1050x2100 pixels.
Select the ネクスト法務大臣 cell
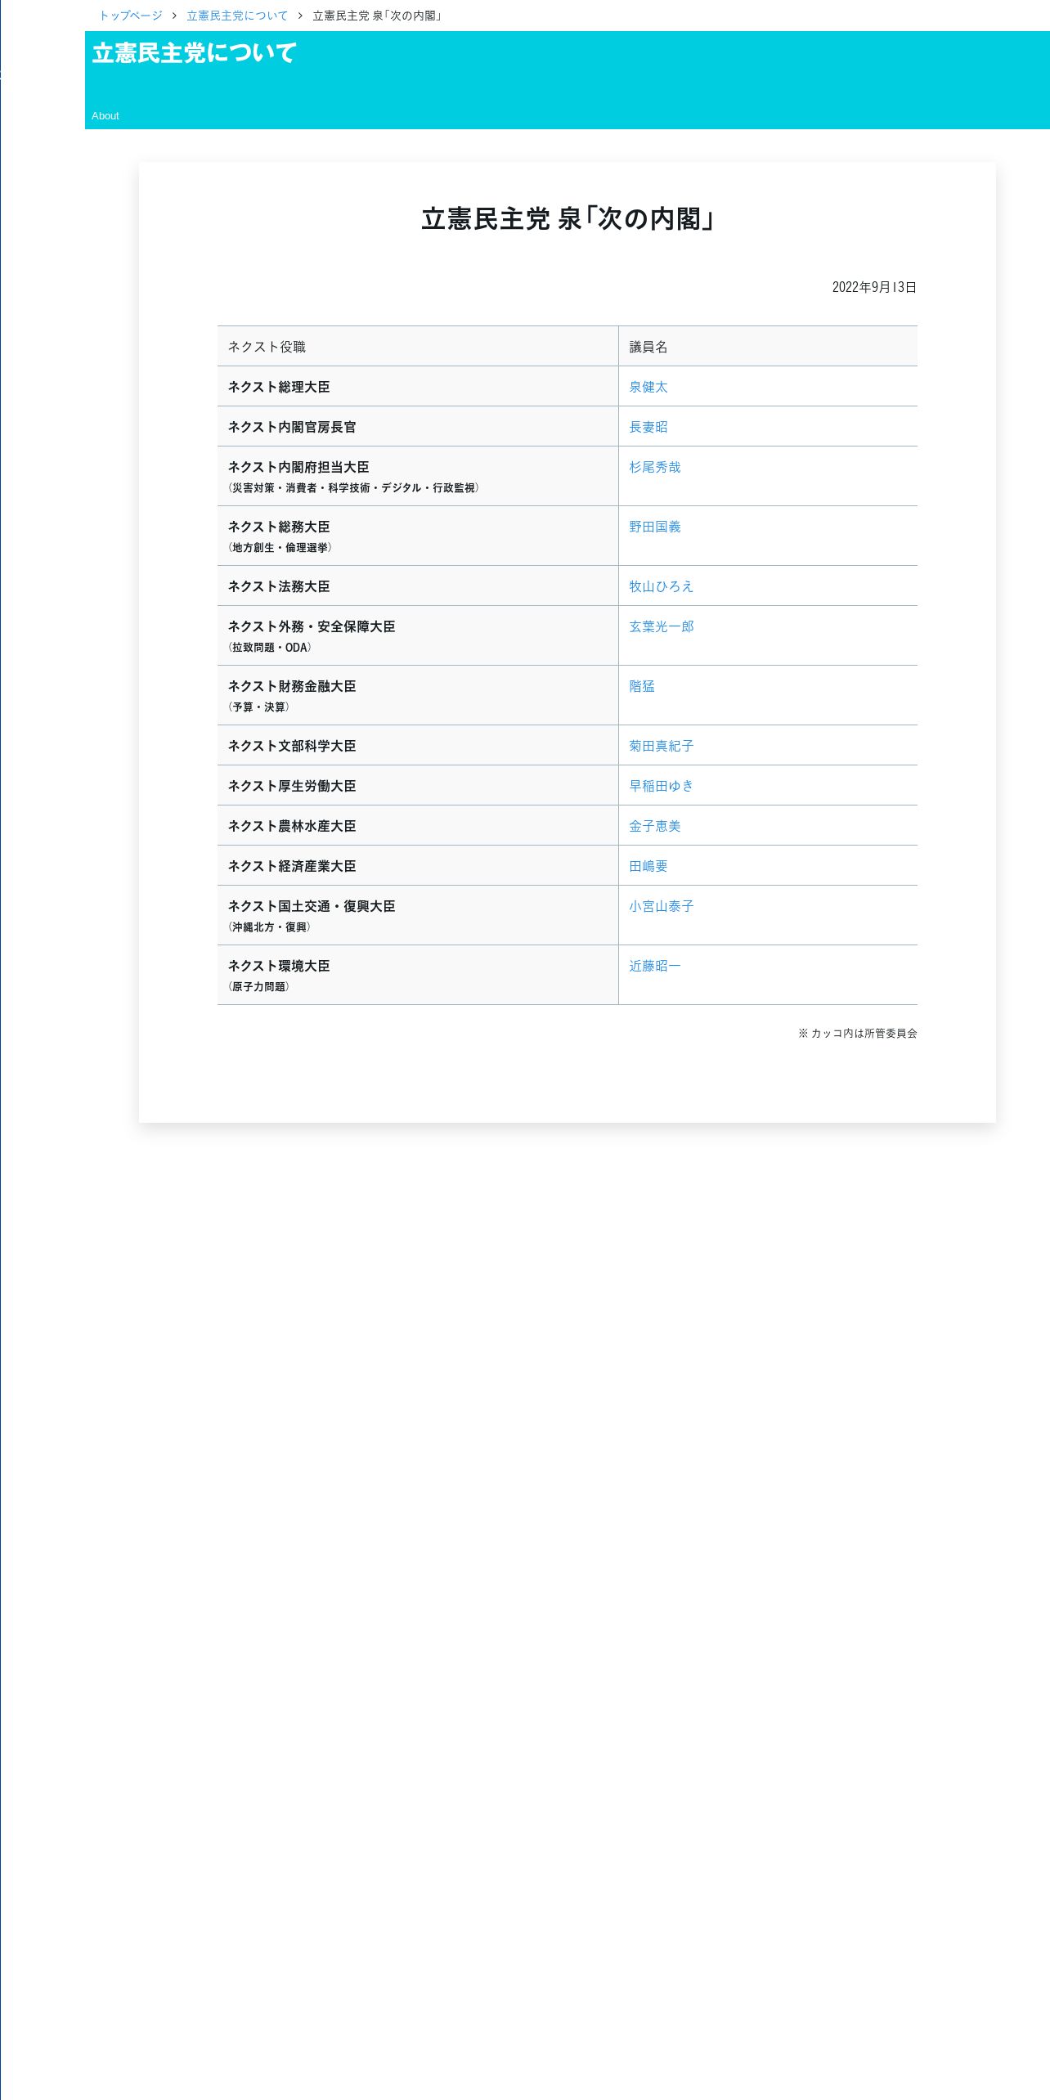point(418,586)
